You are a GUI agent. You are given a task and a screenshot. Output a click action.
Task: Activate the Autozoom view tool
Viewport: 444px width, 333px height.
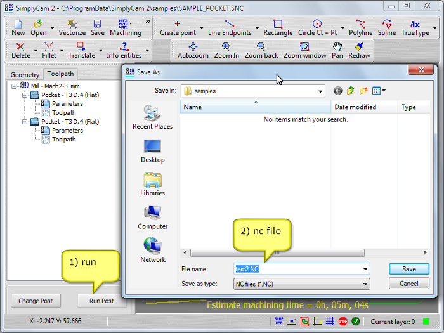193,50
